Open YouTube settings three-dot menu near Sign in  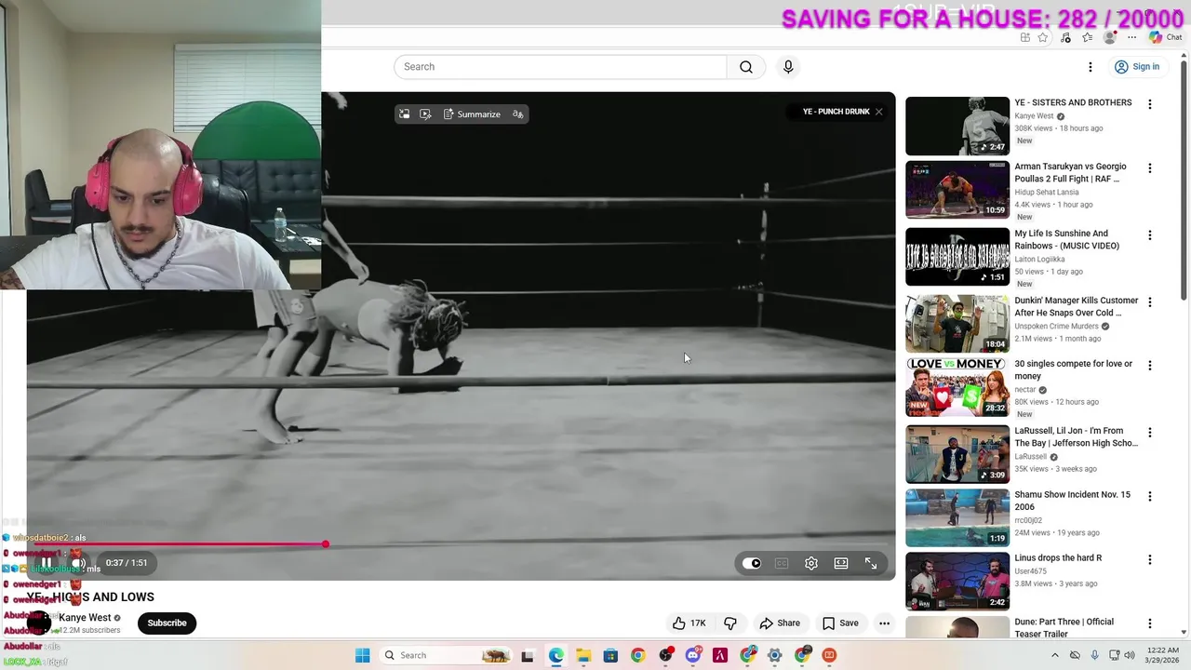1091,67
